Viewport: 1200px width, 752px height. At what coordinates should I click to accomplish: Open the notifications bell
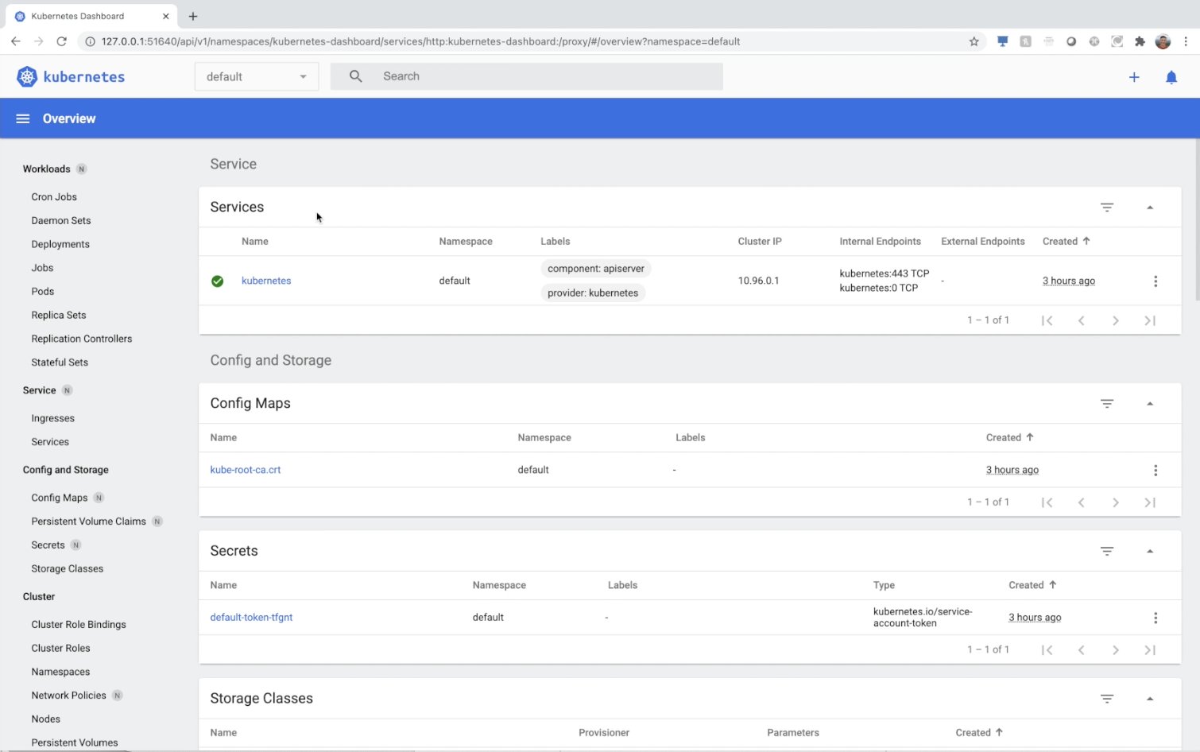(1171, 77)
